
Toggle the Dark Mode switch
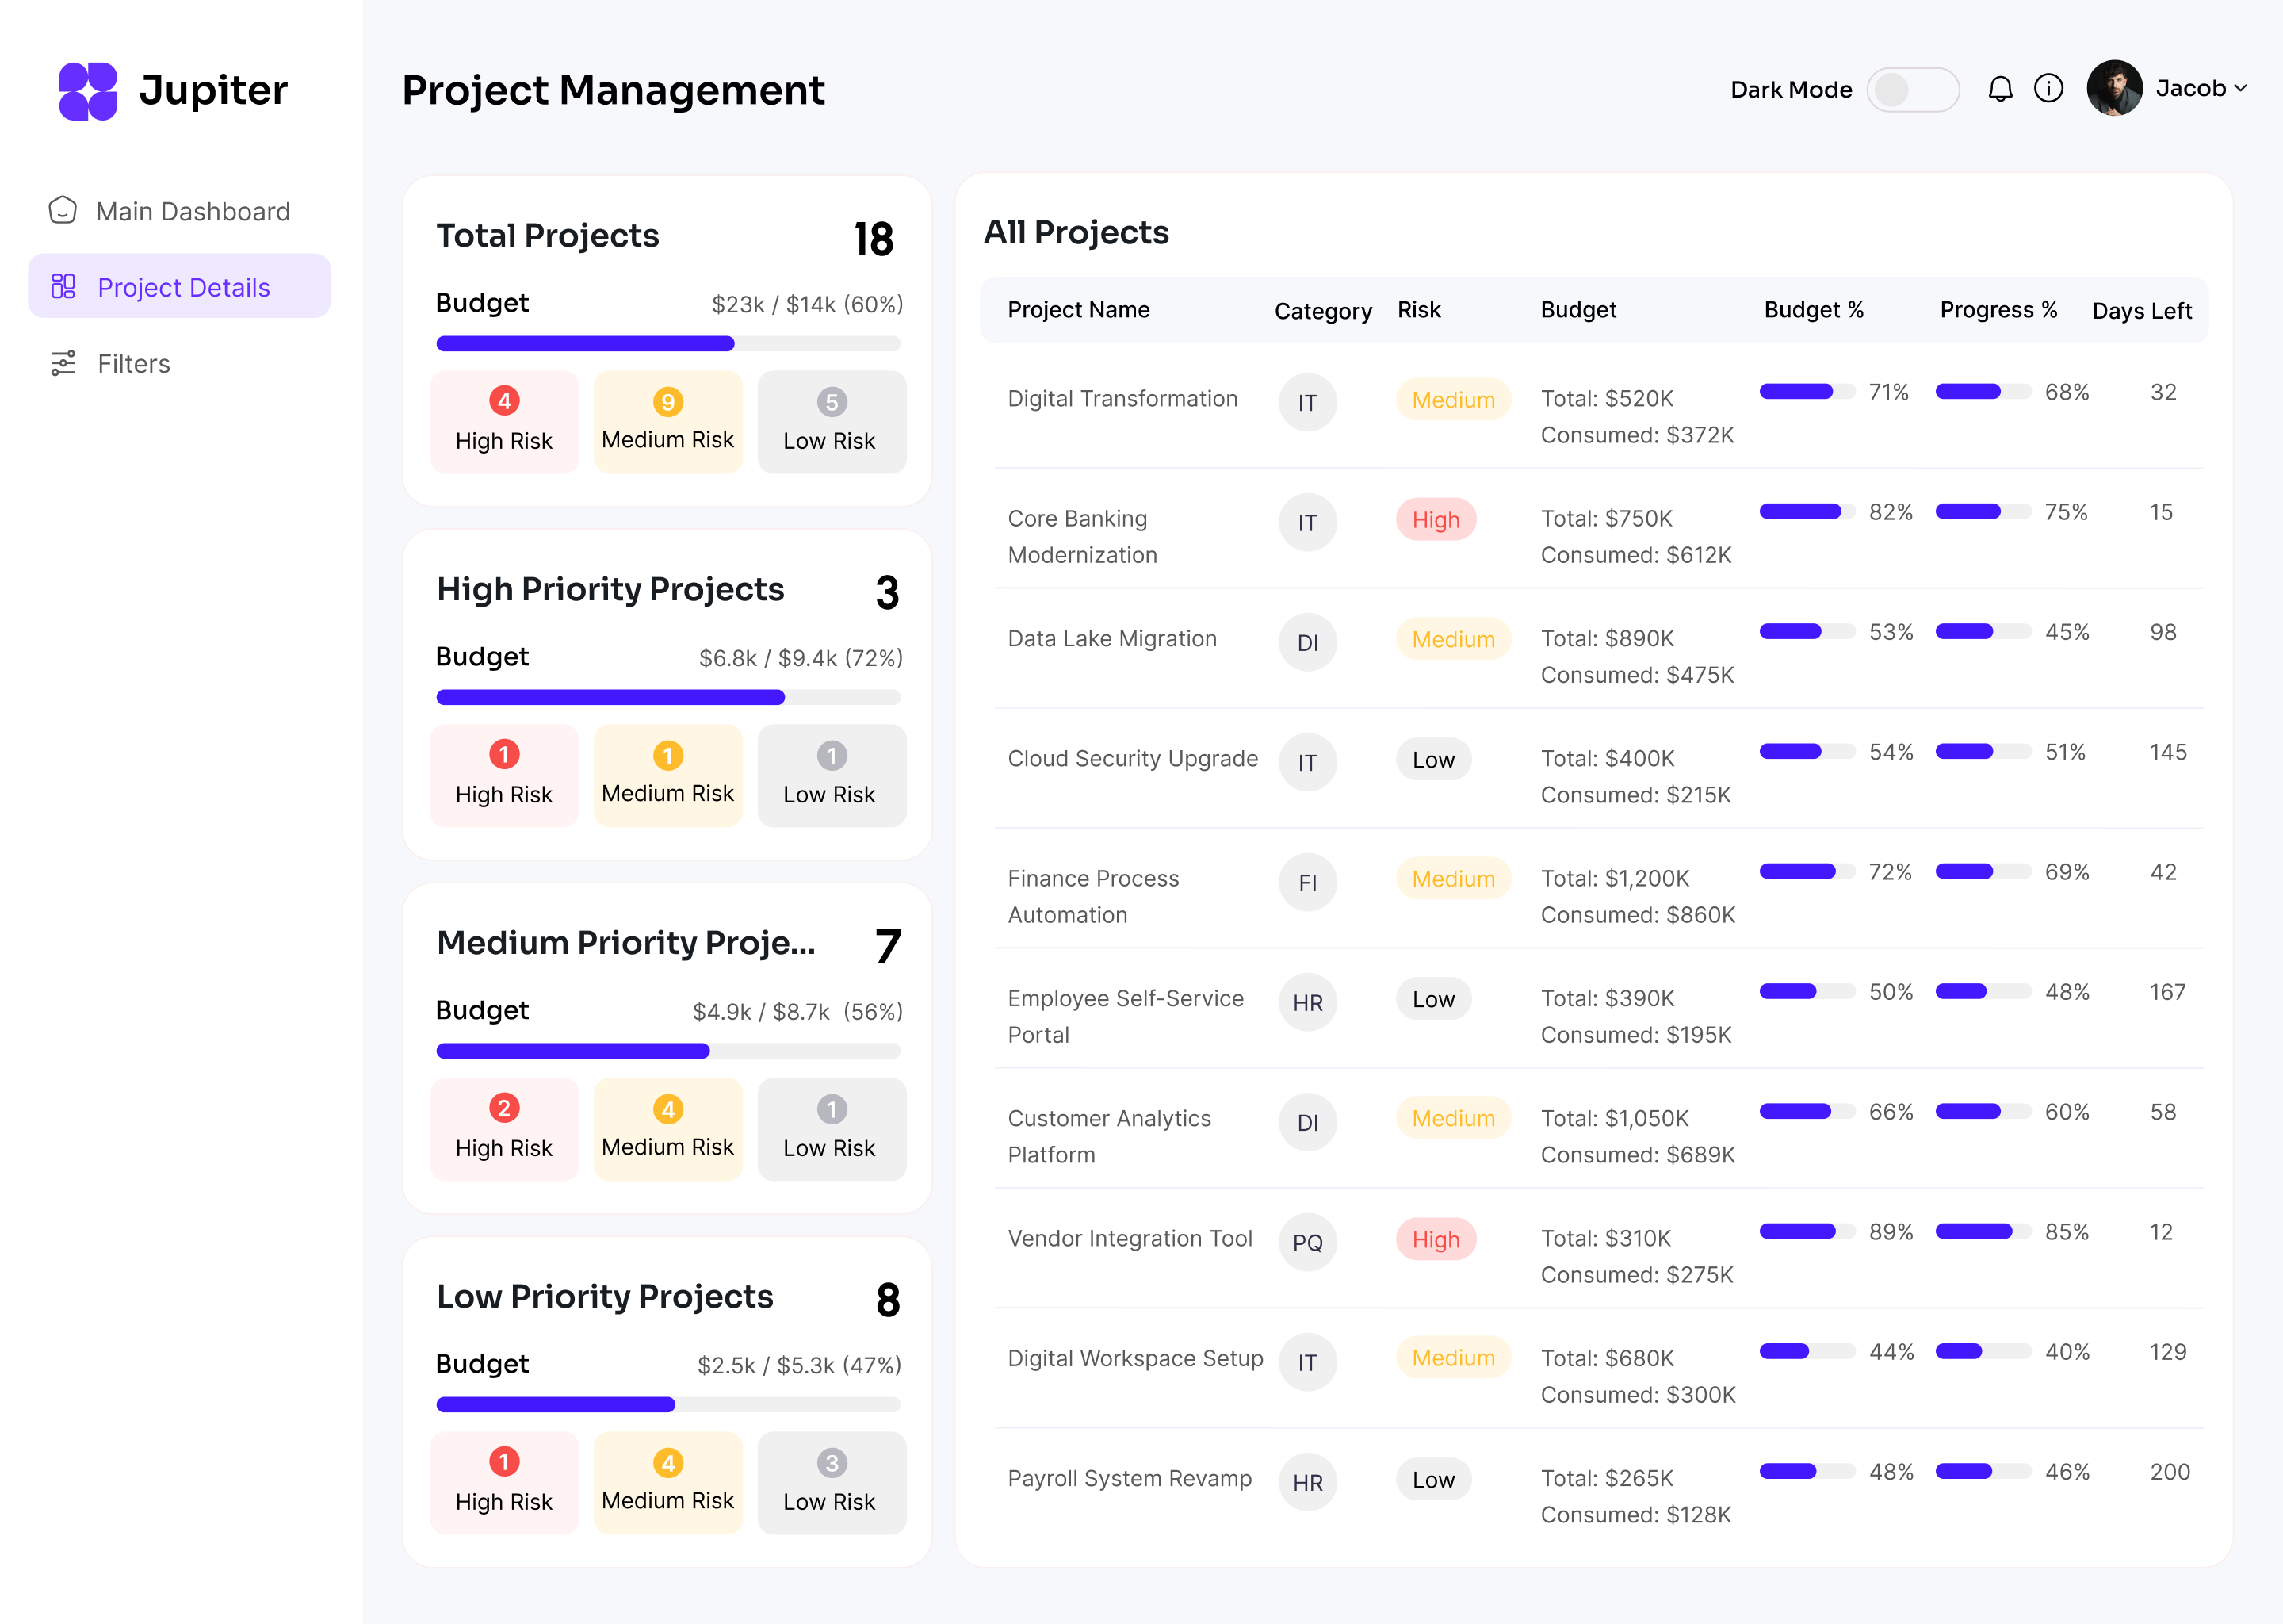1911,90
